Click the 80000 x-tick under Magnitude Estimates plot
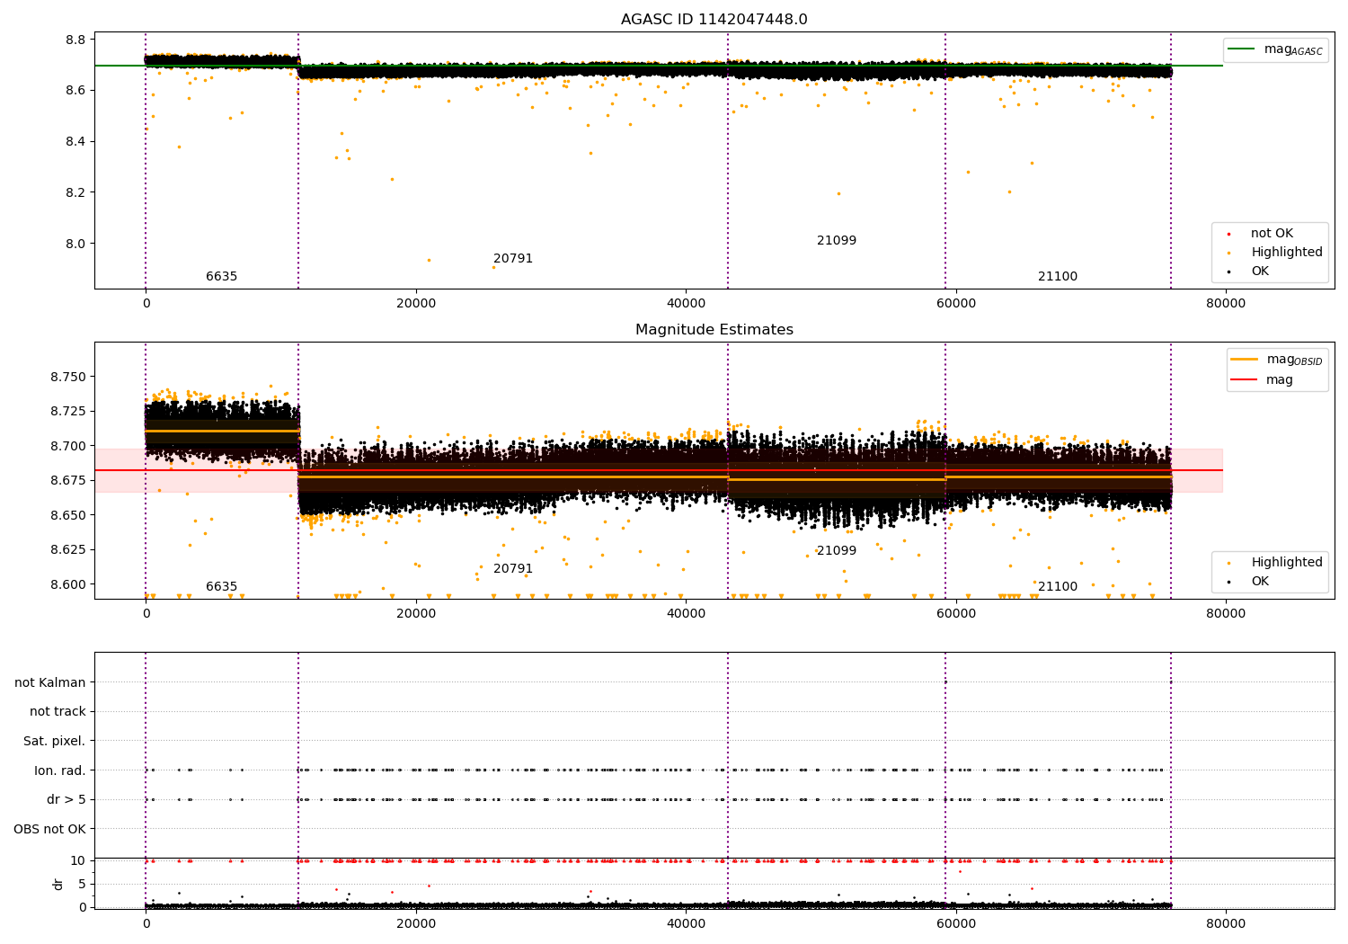The image size is (1348, 944). click(x=1226, y=614)
